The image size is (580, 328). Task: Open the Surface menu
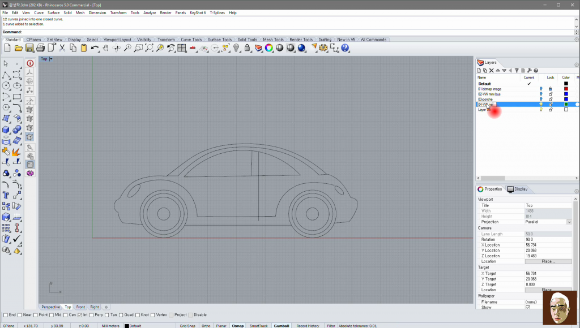[x=54, y=12]
